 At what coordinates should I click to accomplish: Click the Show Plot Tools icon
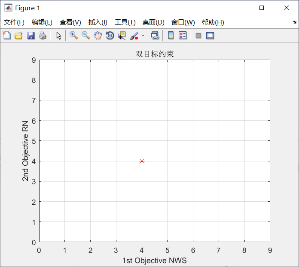210,36
